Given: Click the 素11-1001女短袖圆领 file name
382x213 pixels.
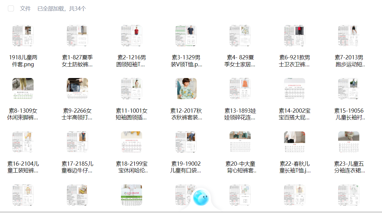Looking at the screenshot, I should pos(132,114).
